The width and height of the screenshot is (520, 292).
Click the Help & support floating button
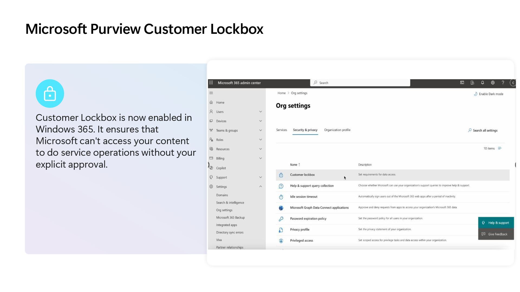point(496,223)
